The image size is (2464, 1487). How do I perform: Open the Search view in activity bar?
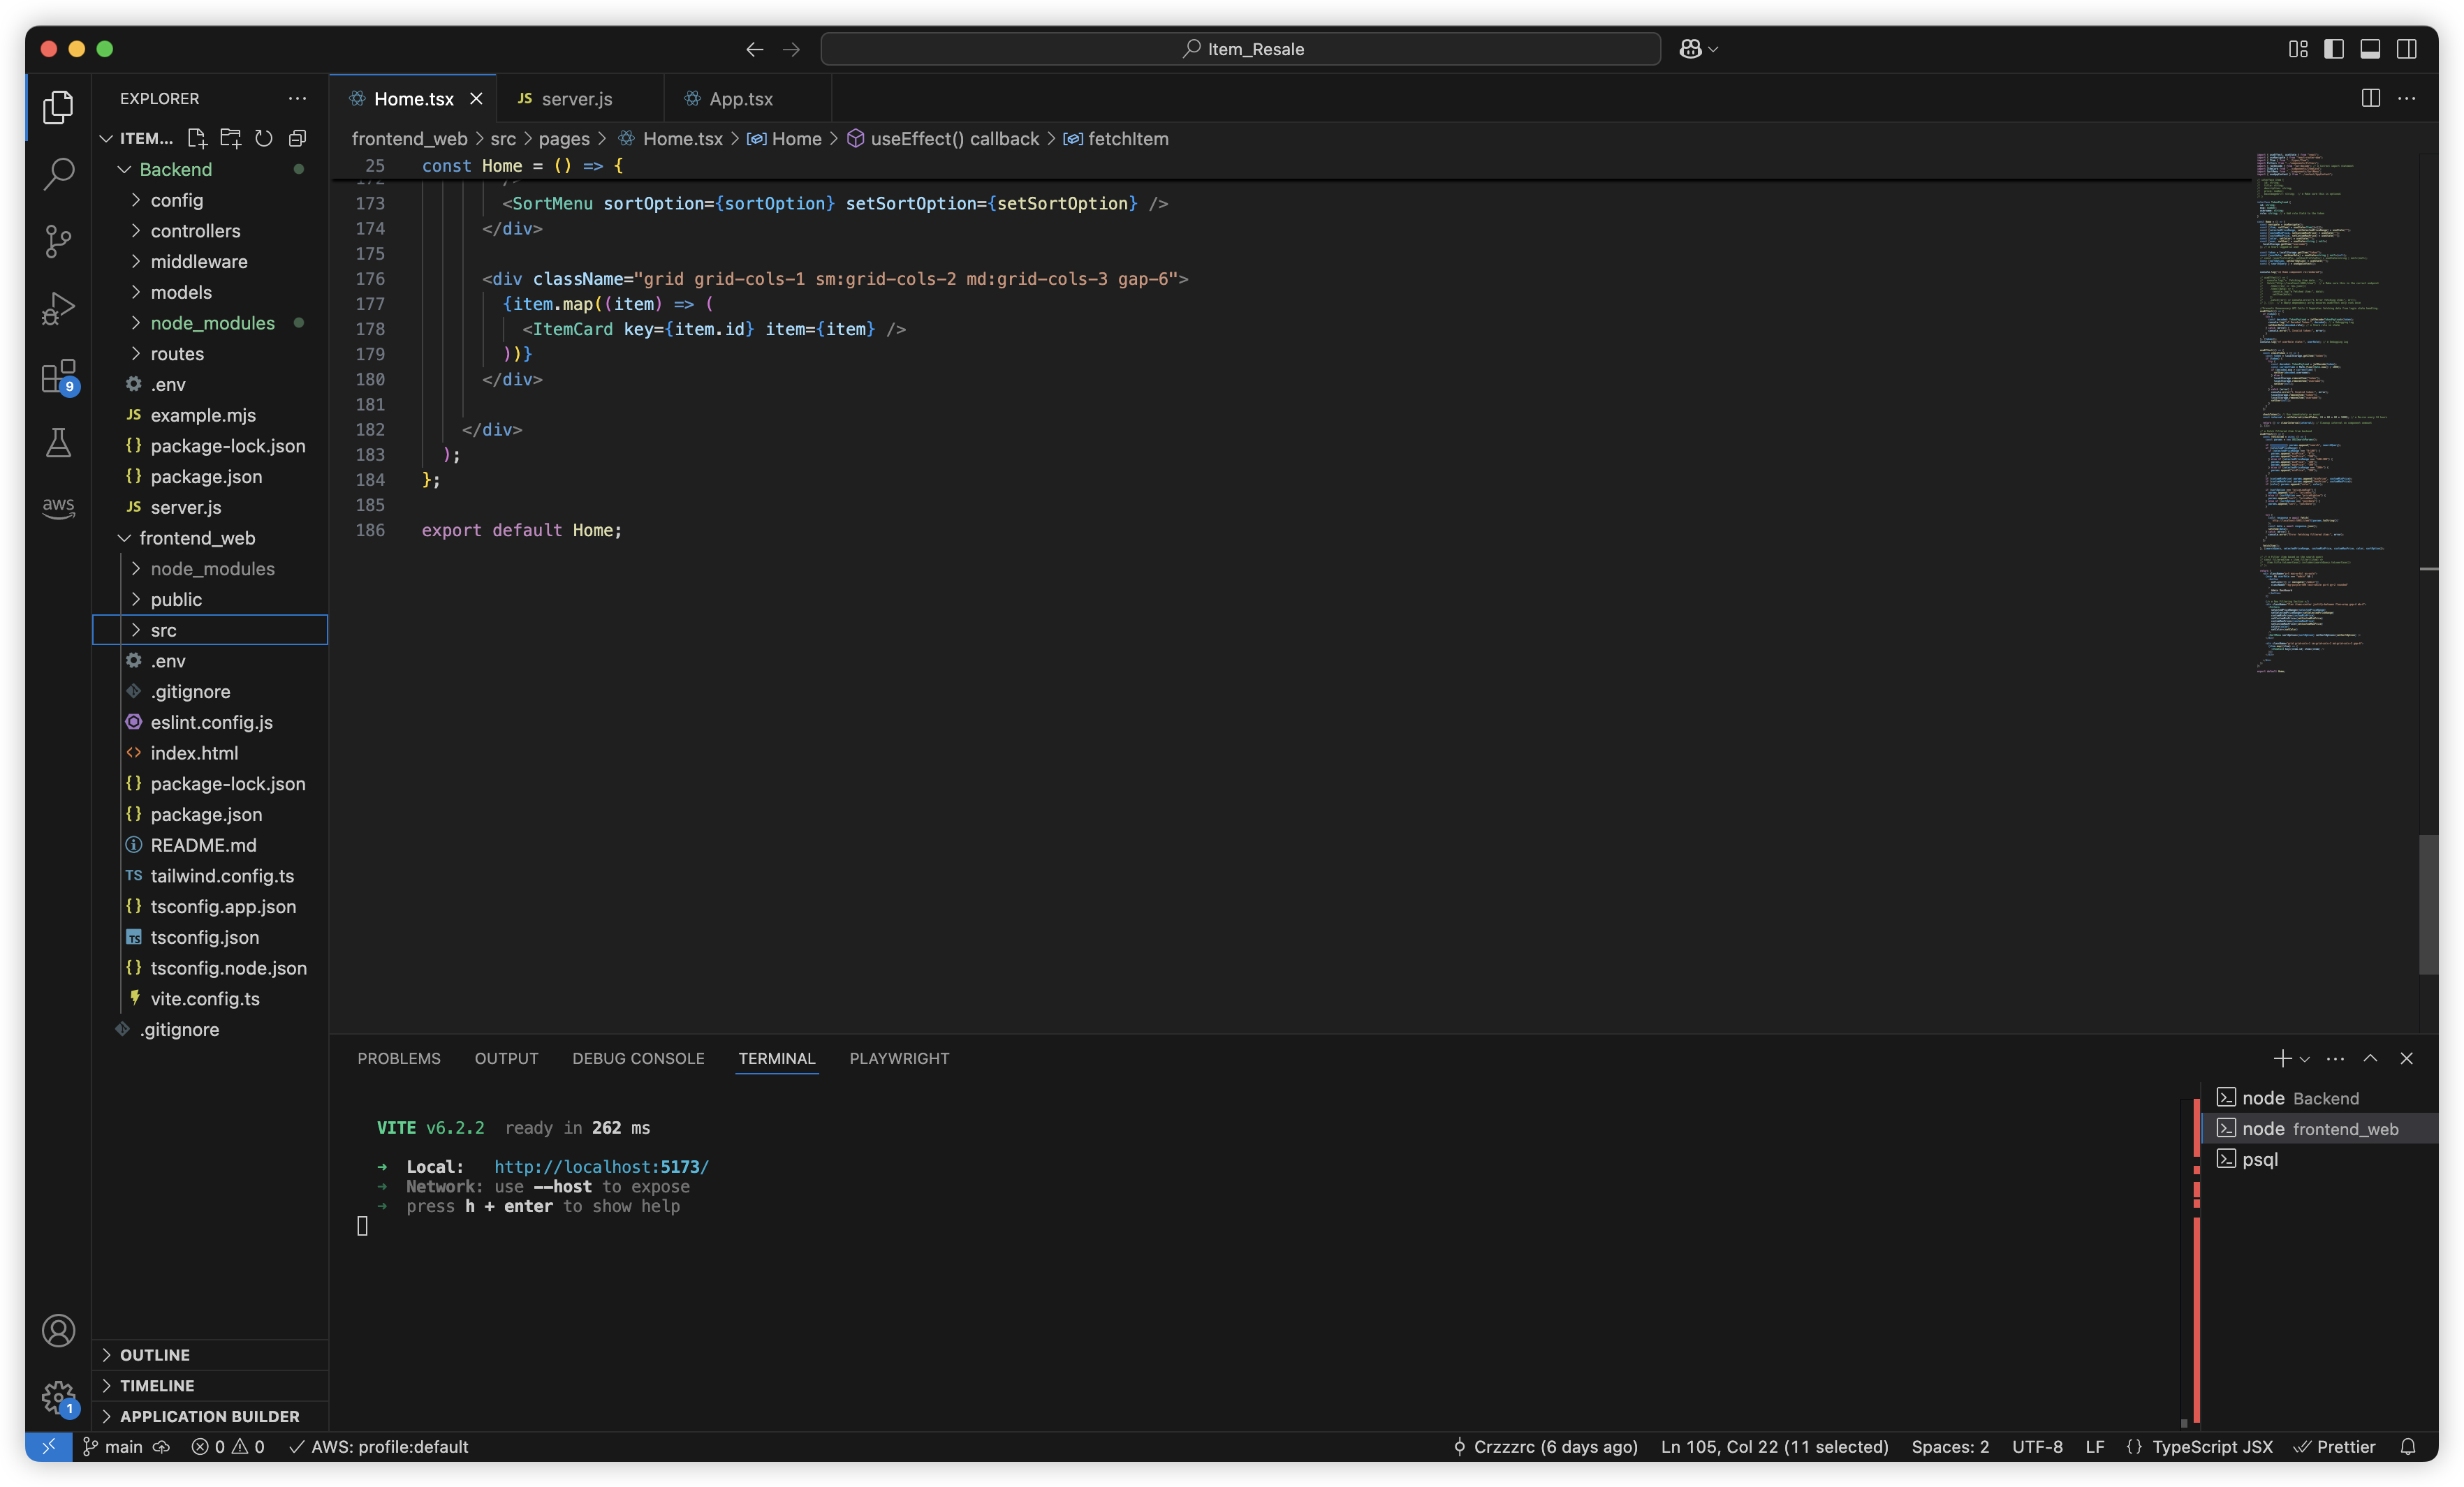point(58,174)
